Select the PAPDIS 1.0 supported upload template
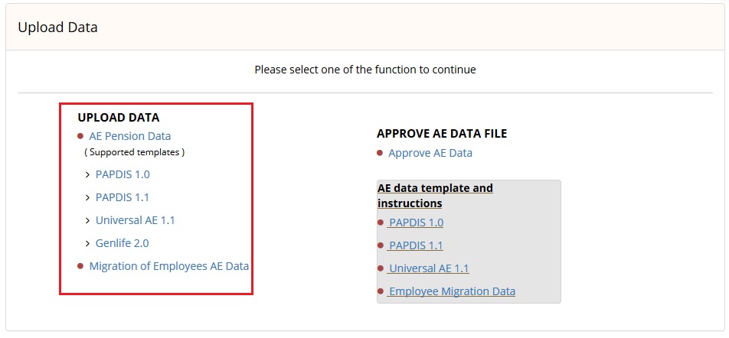This screenshot has width=729, height=338. 123,174
